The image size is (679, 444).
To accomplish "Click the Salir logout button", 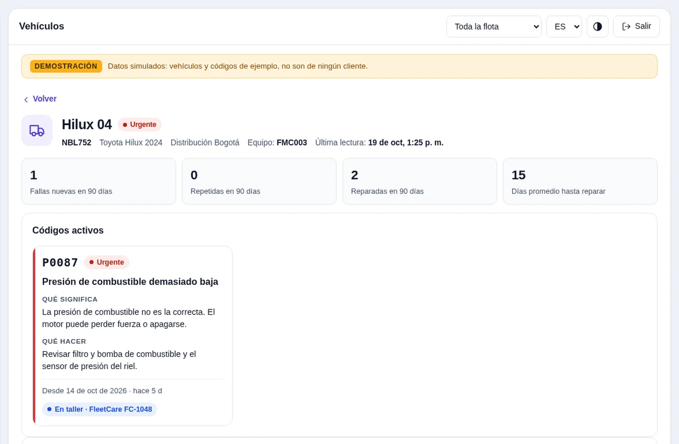I will point(637,26).
